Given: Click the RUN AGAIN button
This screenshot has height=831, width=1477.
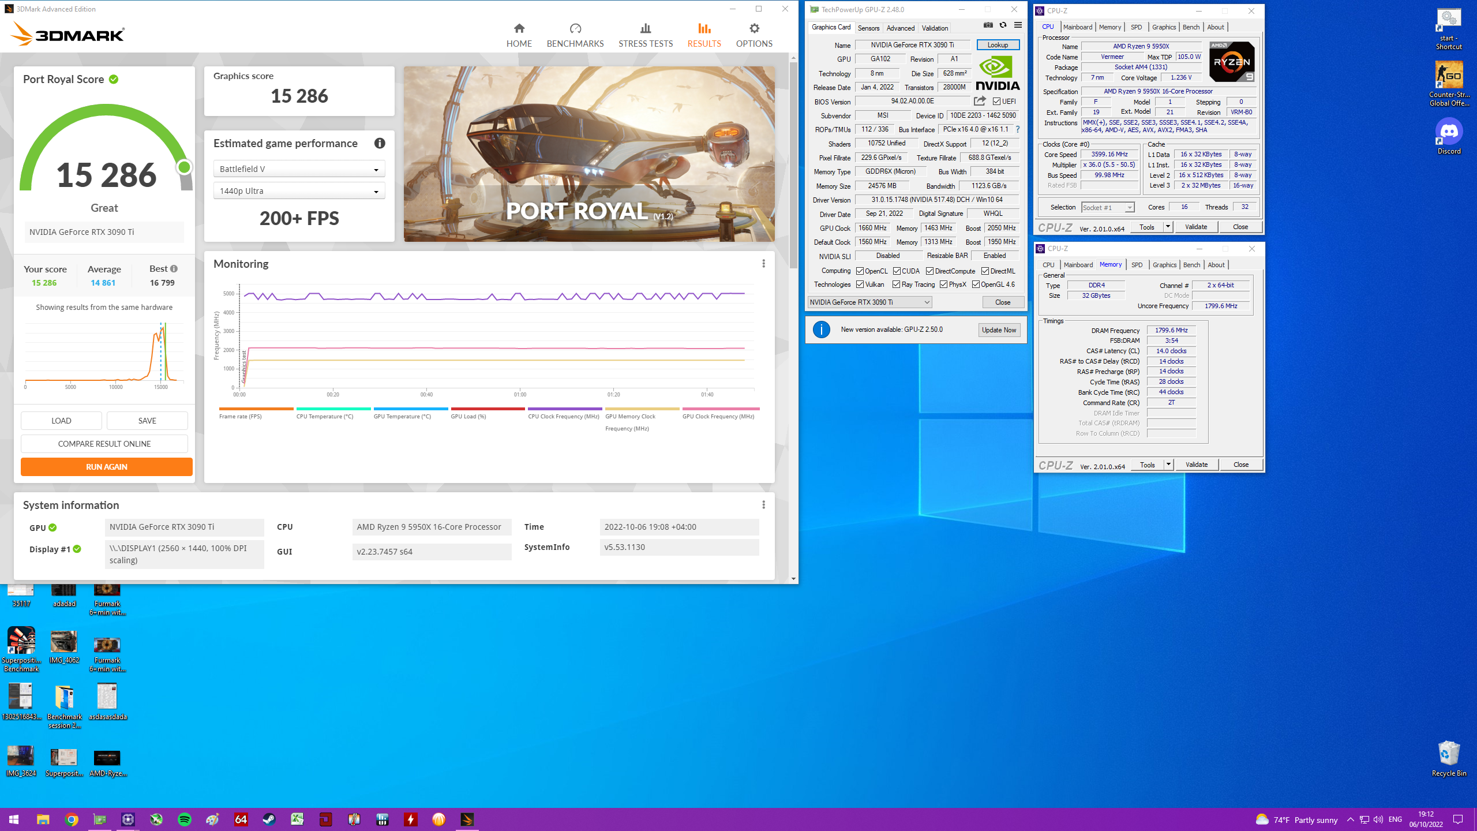Looking at the screenshot, I should click(x=106, y=467).
